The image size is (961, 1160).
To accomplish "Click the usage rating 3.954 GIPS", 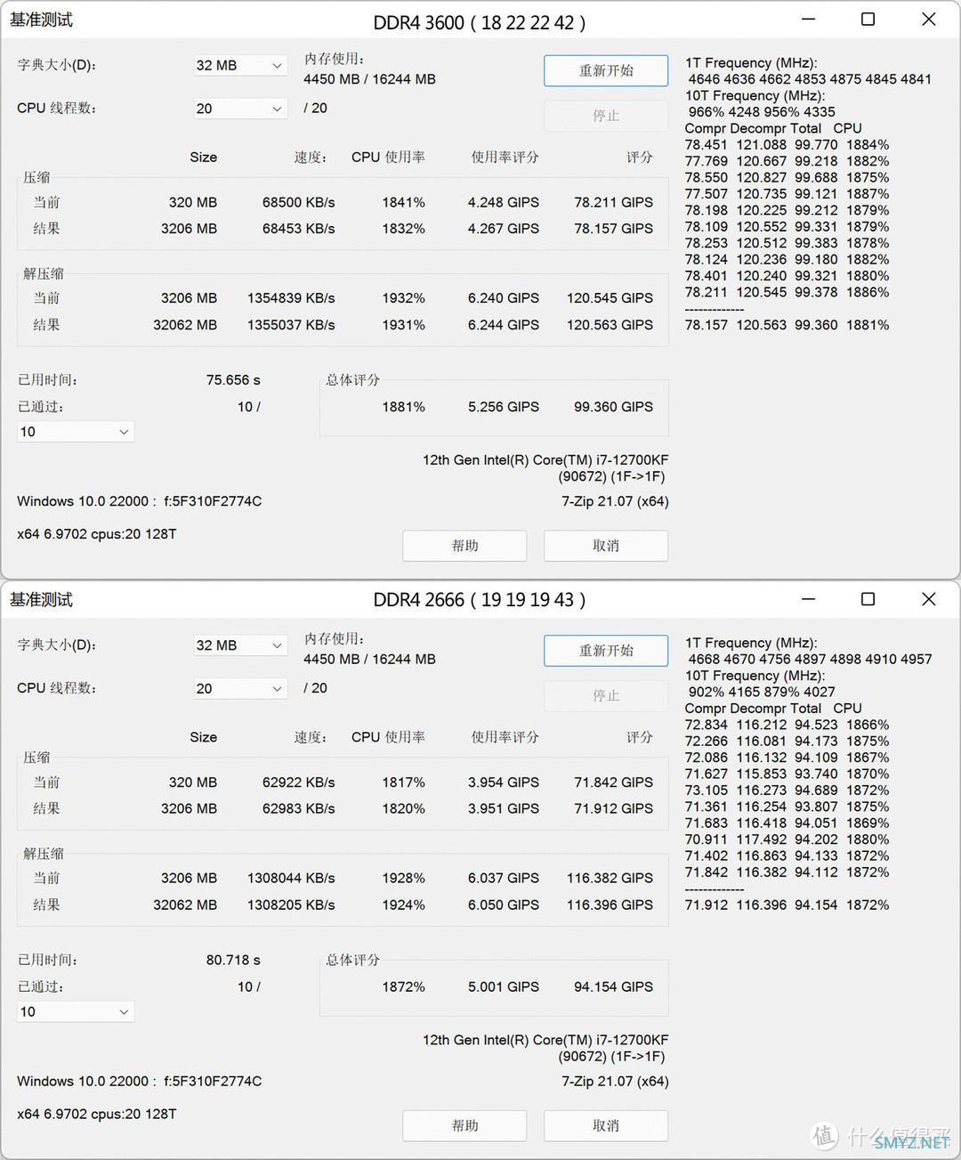I will (x=504, y=783).
